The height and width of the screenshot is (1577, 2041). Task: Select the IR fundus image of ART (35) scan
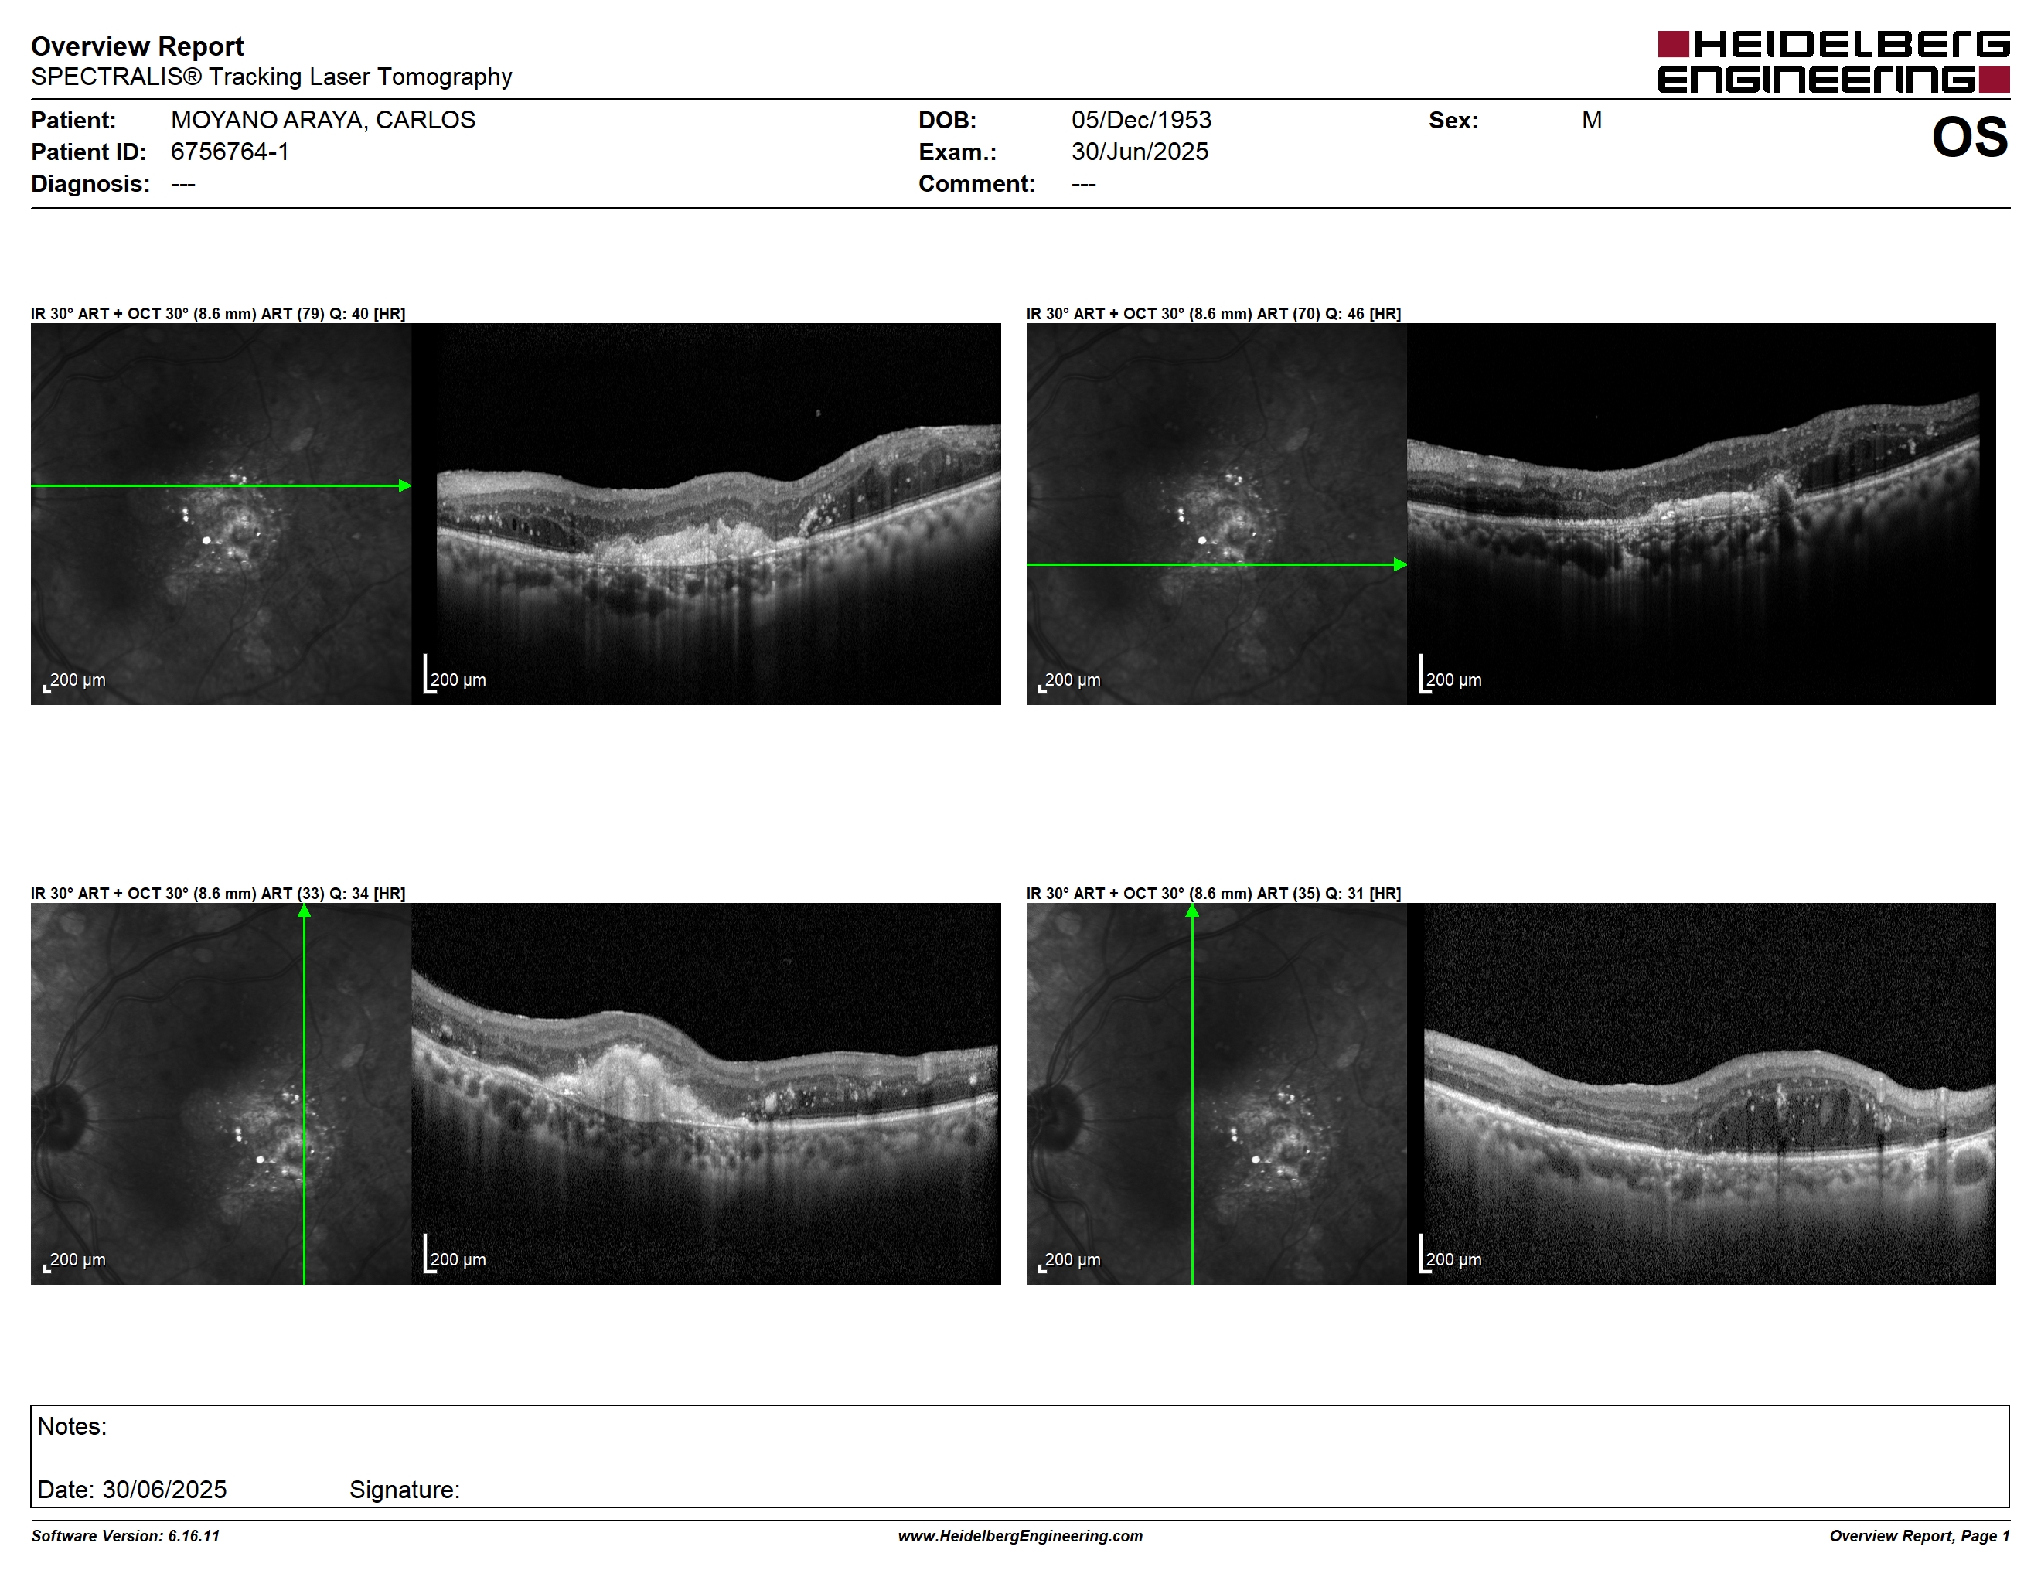point(1217,1093)
